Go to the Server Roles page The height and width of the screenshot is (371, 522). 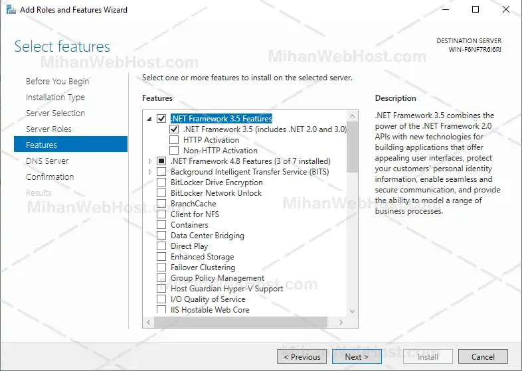48,129
